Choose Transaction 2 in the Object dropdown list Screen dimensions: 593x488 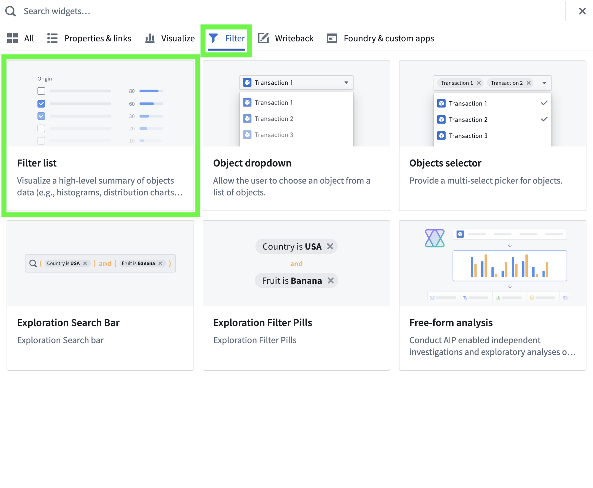click(x=274, y=119)
